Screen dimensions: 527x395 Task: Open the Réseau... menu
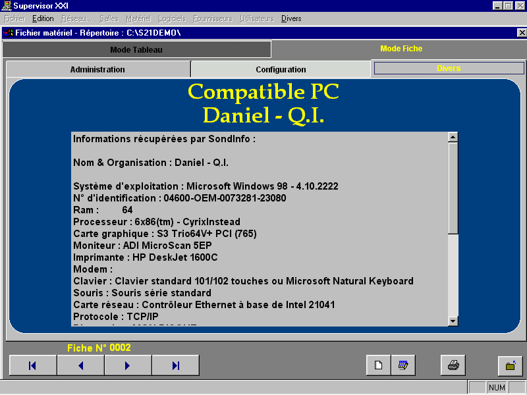click(76, 19)
